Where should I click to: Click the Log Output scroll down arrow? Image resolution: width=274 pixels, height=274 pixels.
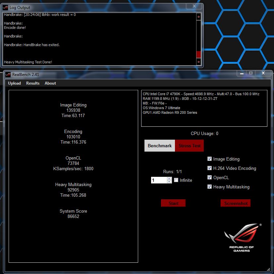click(x=198, y=62)
